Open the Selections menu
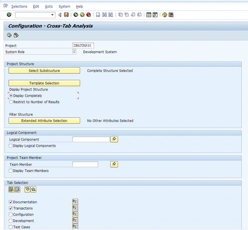 point(19,7)
